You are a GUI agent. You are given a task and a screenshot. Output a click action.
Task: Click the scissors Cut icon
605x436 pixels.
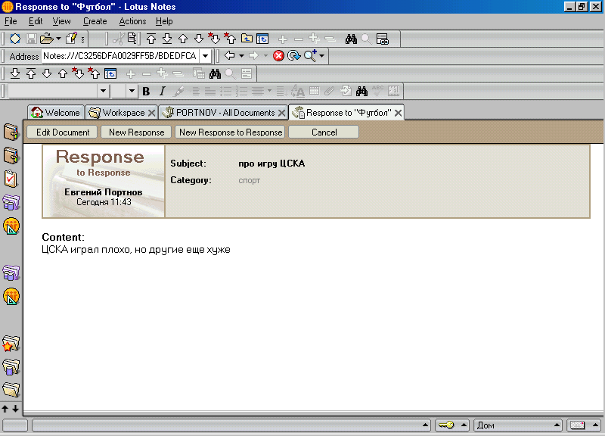point(119,39)
